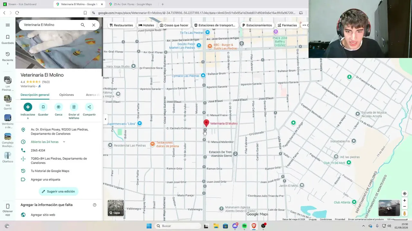Open help icon beside missing information
Screen dimensions: 412x231
coord(95,205)
